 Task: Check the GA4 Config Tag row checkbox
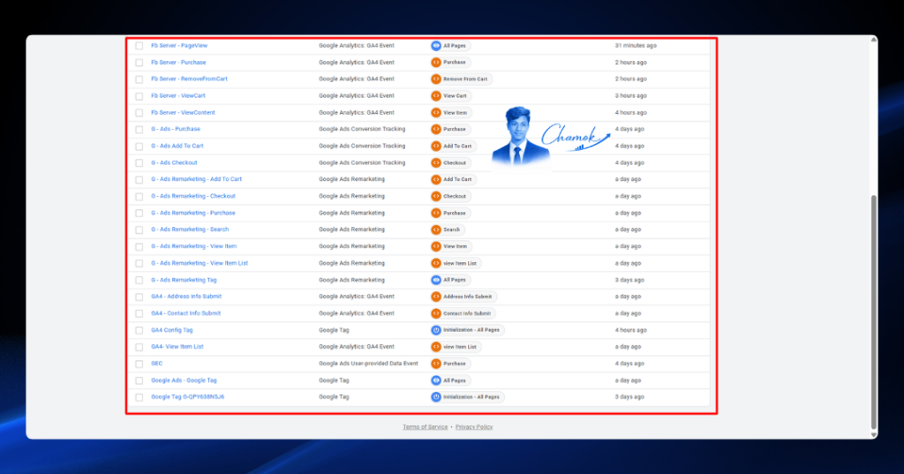[x=139, y=330]
